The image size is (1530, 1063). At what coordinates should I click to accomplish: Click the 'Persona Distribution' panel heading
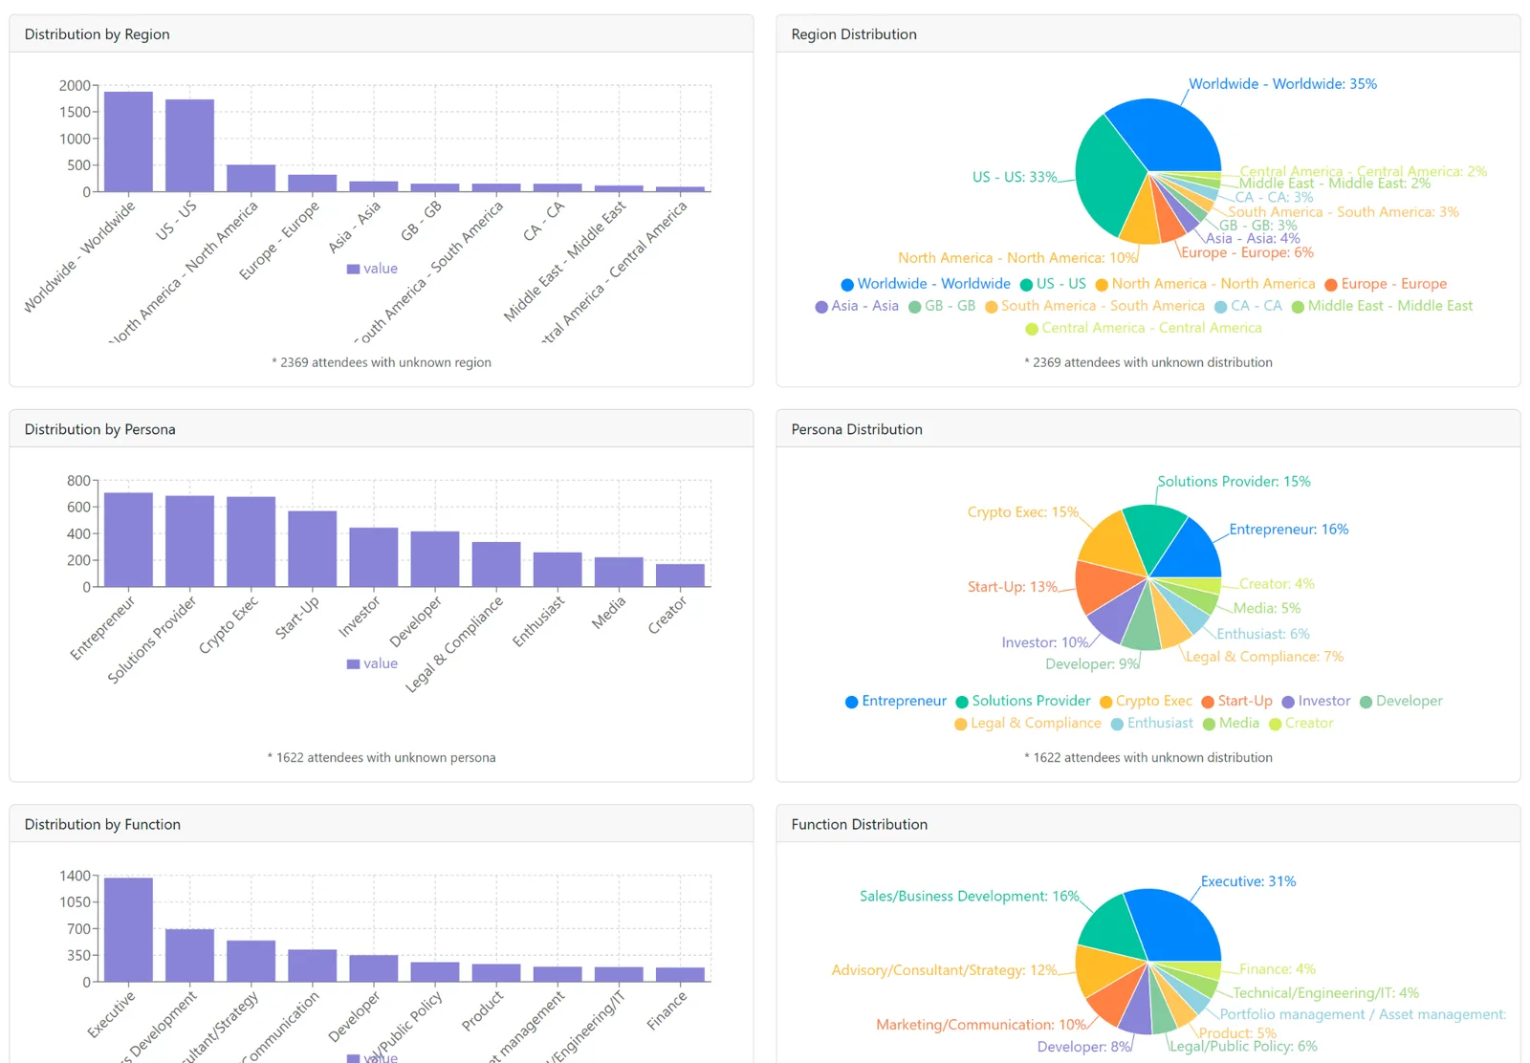[x=857, y=429]
